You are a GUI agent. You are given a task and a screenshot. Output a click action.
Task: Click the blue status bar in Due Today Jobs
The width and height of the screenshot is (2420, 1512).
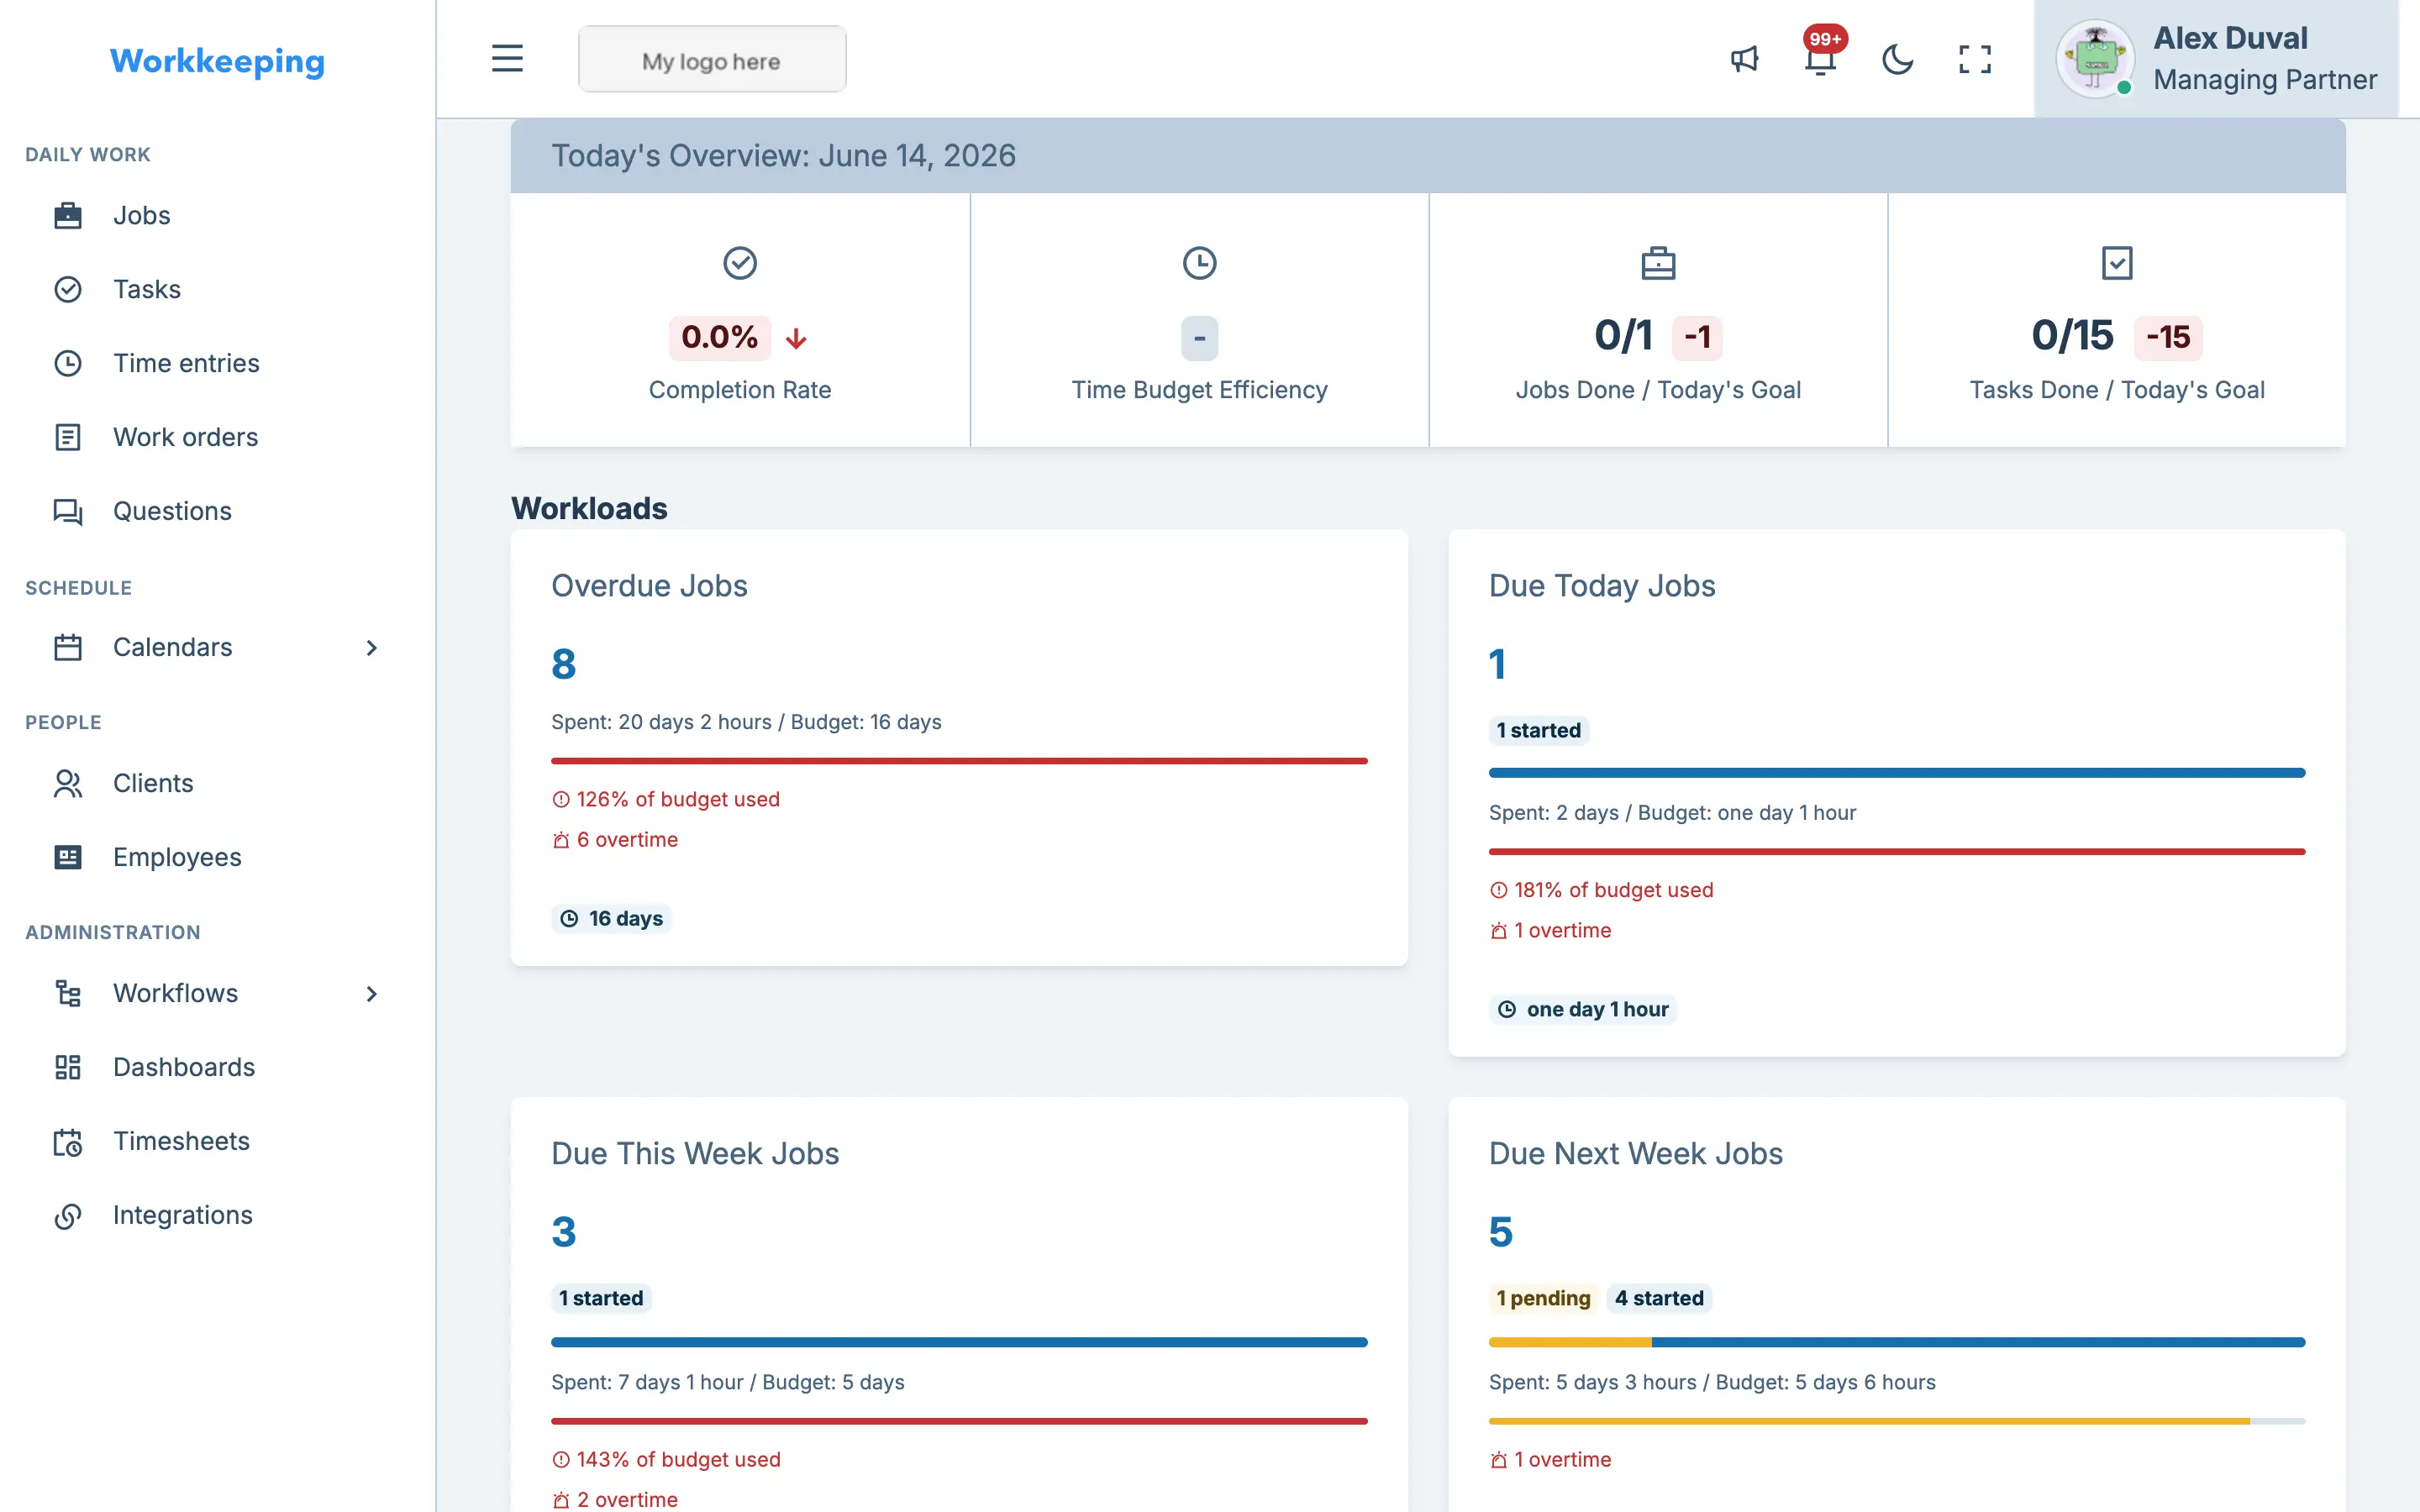[x=1897, y=773]
